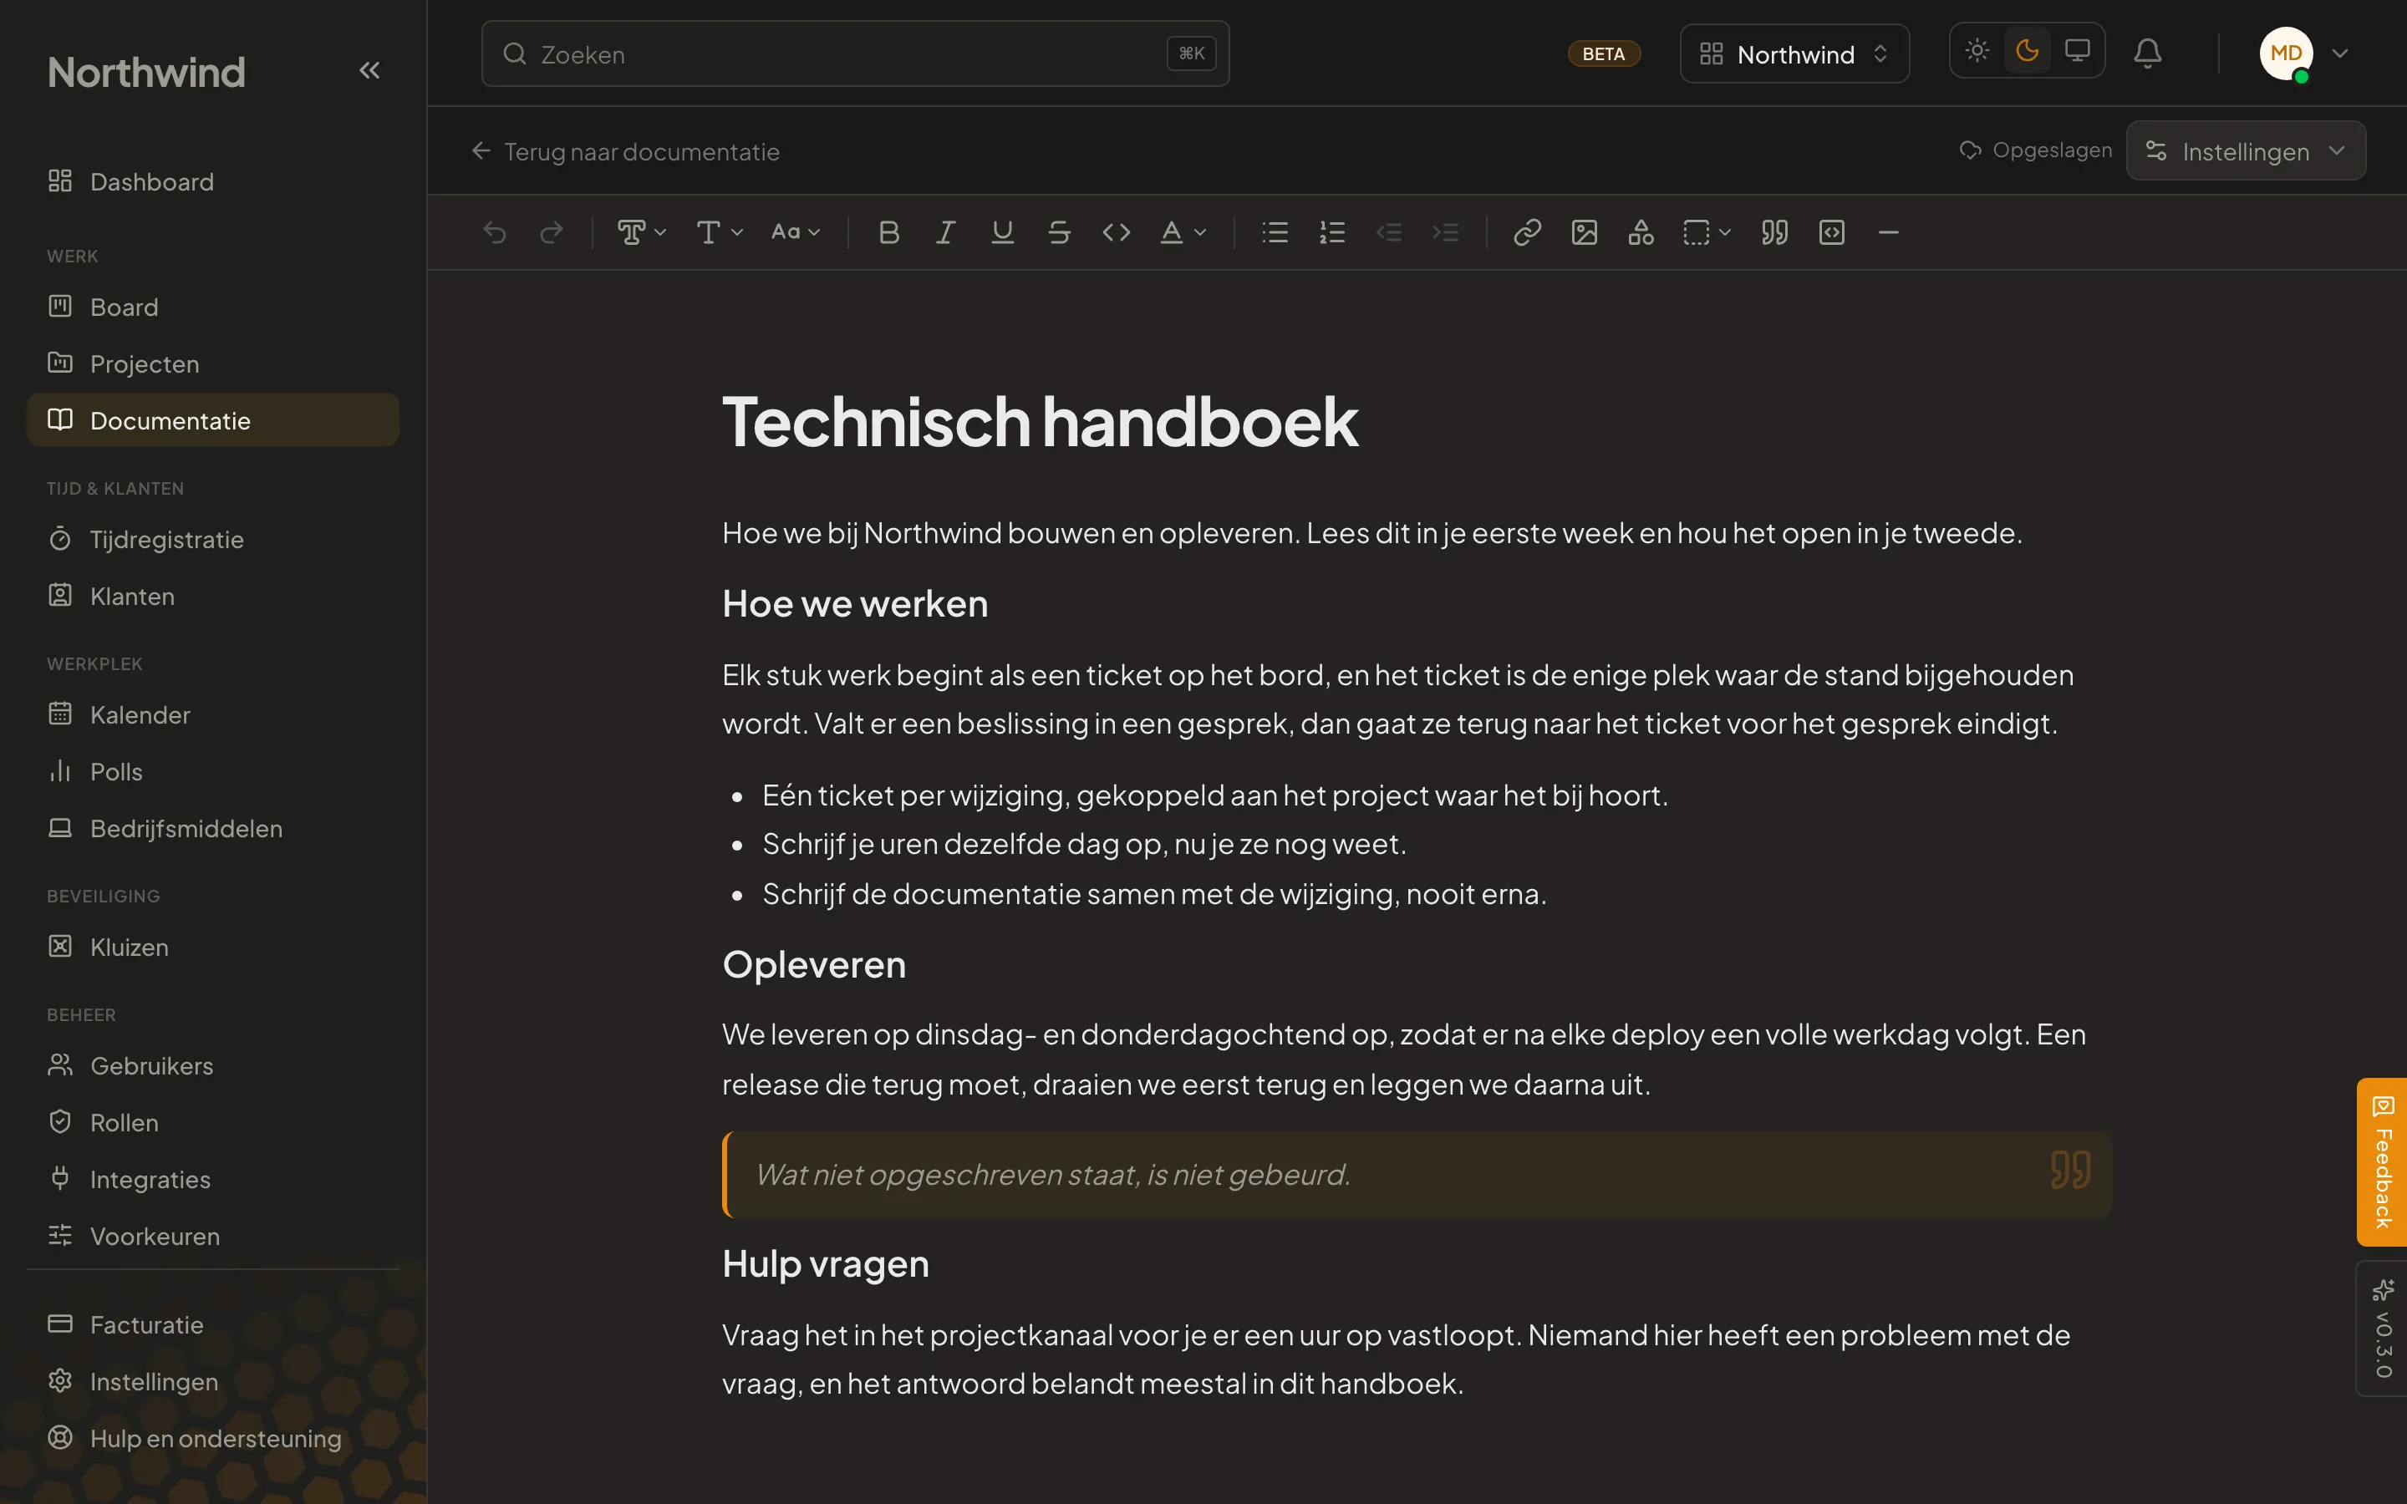Open the heading style dropdown

click(x=642, y=233)
